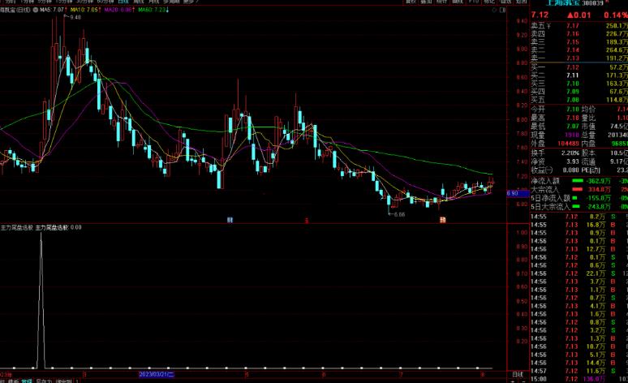This screenshot has width=628, height=383.
Task: Click the 外盘 104489 value
Action: point(568,144)
